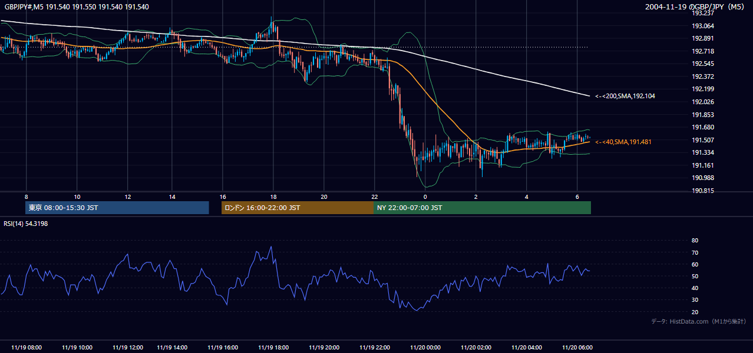Click price axis value 192.199
The image size is (753, 353).
point(703,89)
